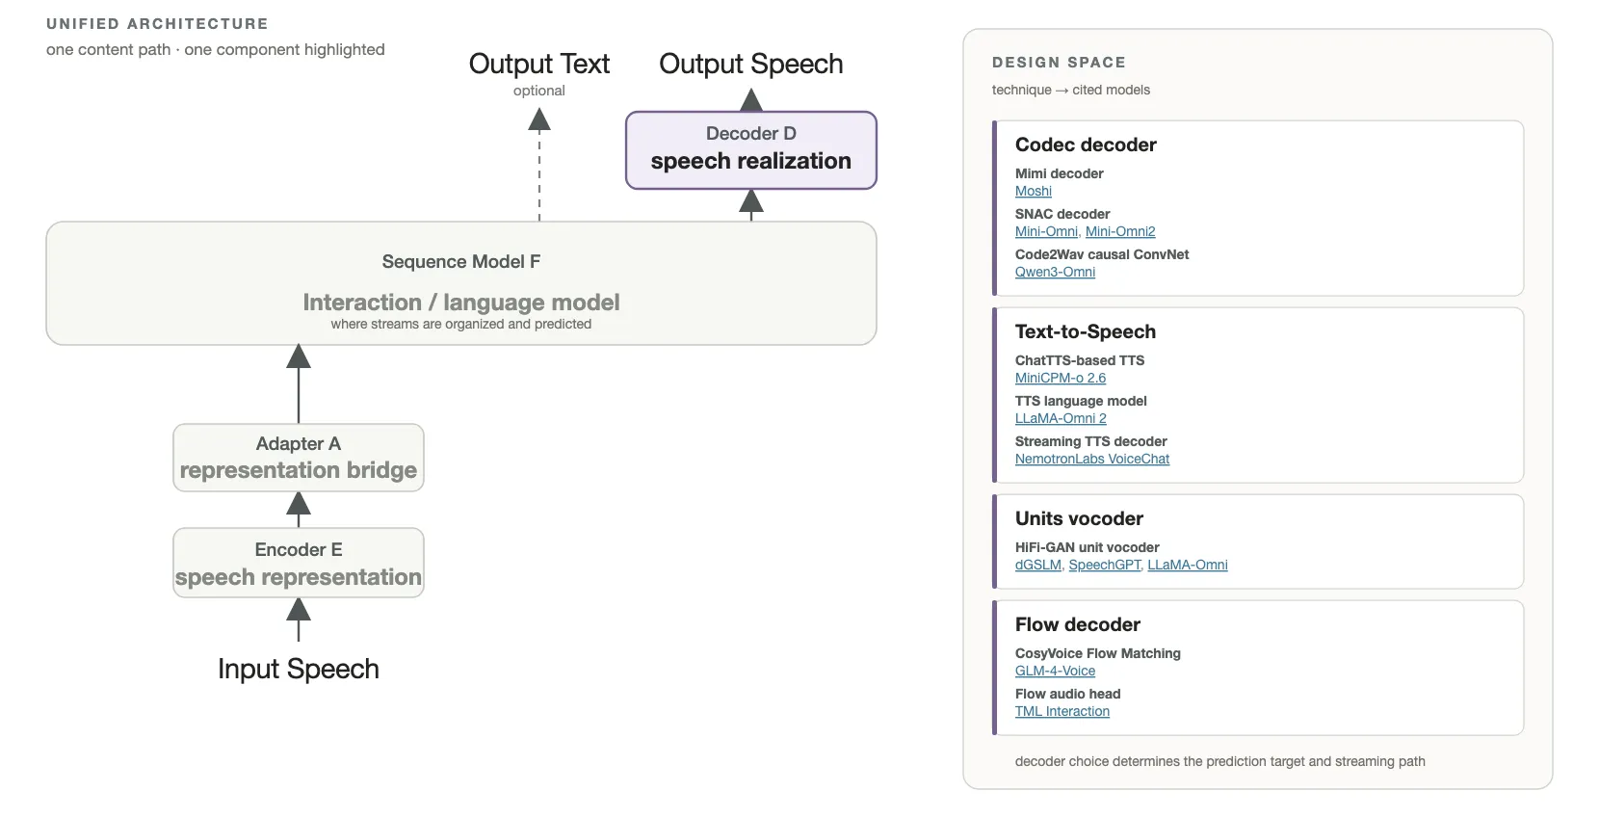
Task: Click the dGSLM link
Action: point(1037,565)
